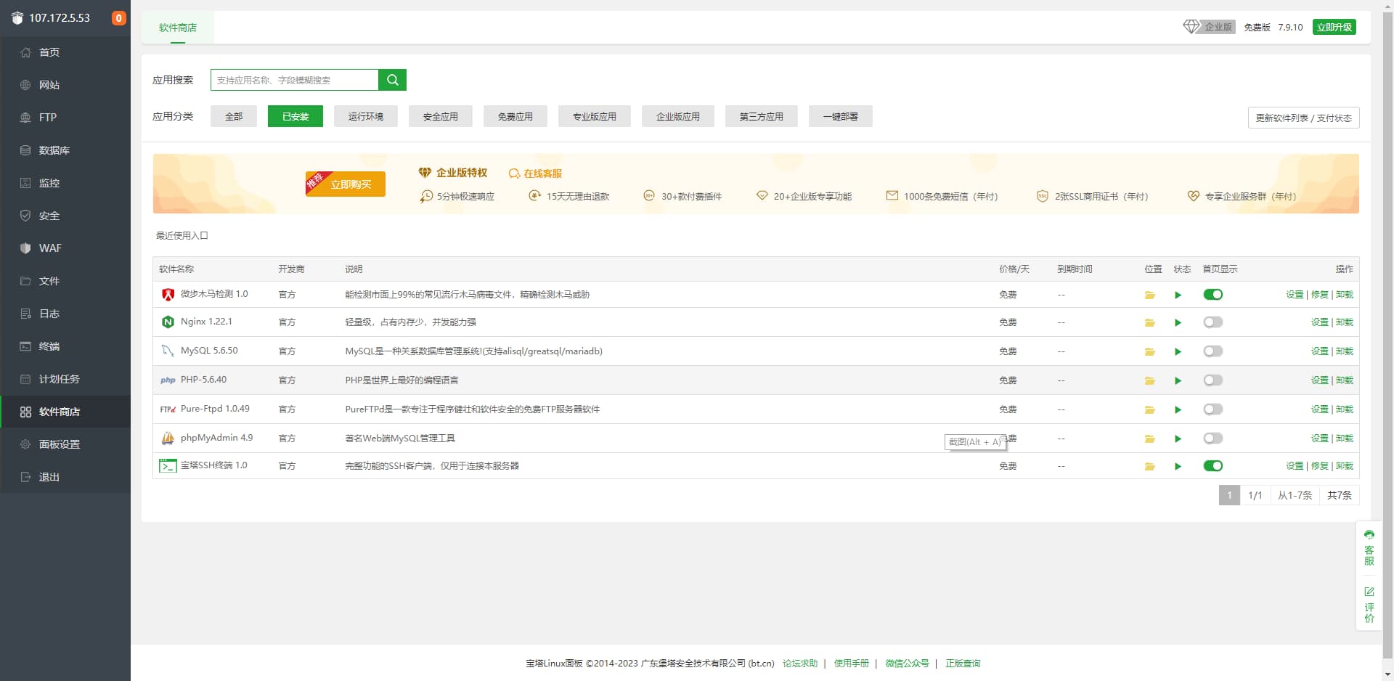Click the 立即购买 orange button
Image resolution: width=1394 pixels, height=681 pixels.
click(x=346, y=184)
